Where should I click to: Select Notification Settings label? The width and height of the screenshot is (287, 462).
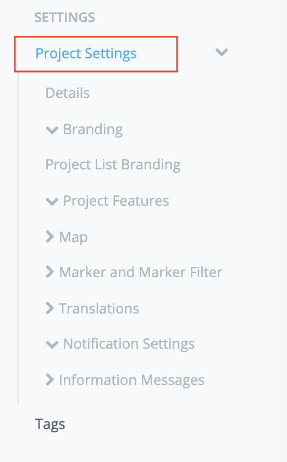129,344
